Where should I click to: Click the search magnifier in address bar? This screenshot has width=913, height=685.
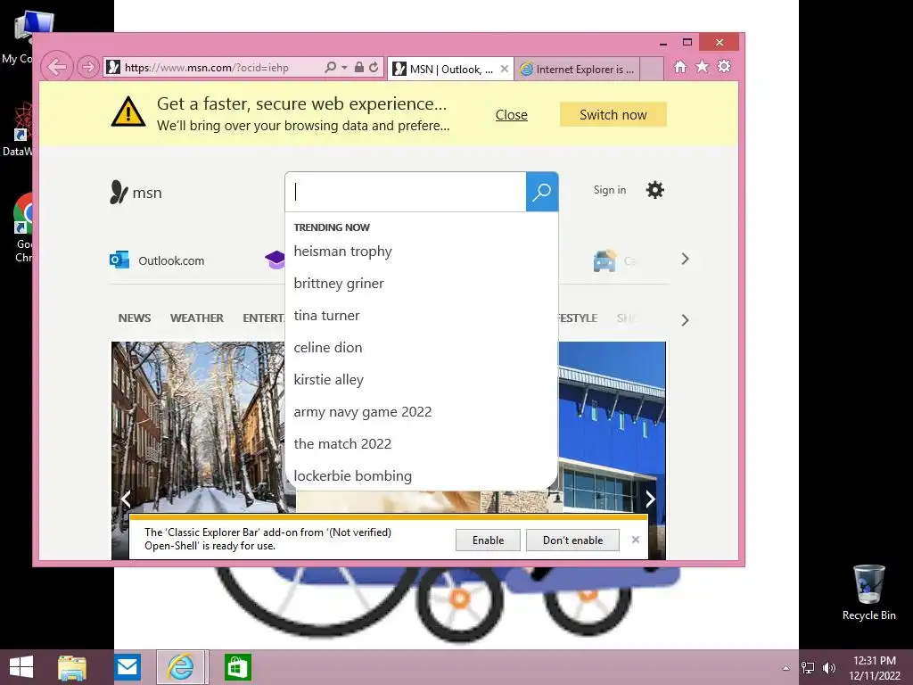tap(330, 67)
